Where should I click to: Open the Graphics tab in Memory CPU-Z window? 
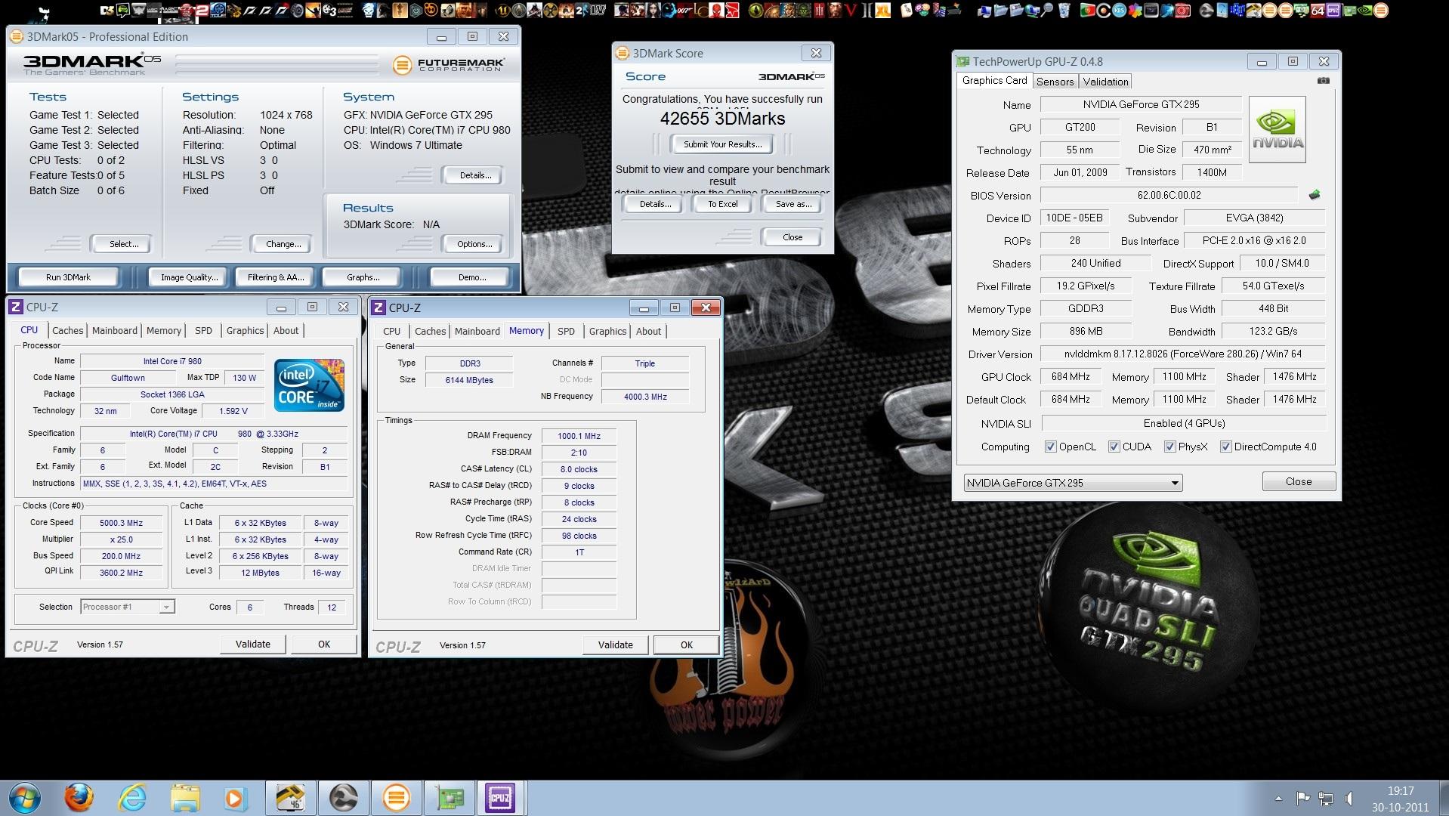607,331
